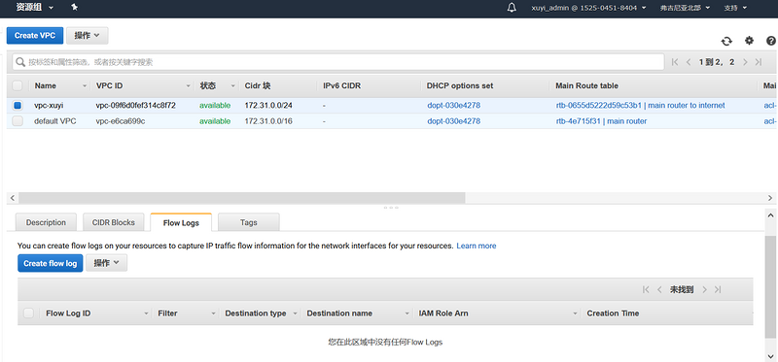Go to first page of VPC list
This screenshot has height=362, width=778.
click(675, 62)
